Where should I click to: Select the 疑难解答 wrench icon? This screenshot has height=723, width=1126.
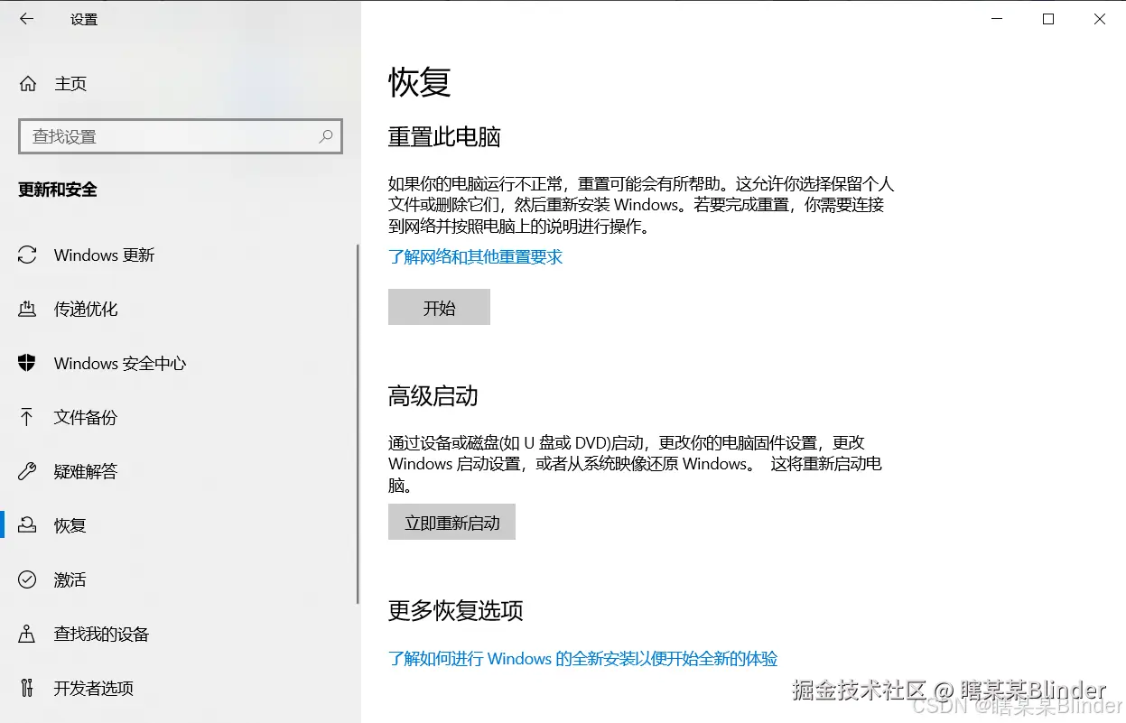point(27,471)
